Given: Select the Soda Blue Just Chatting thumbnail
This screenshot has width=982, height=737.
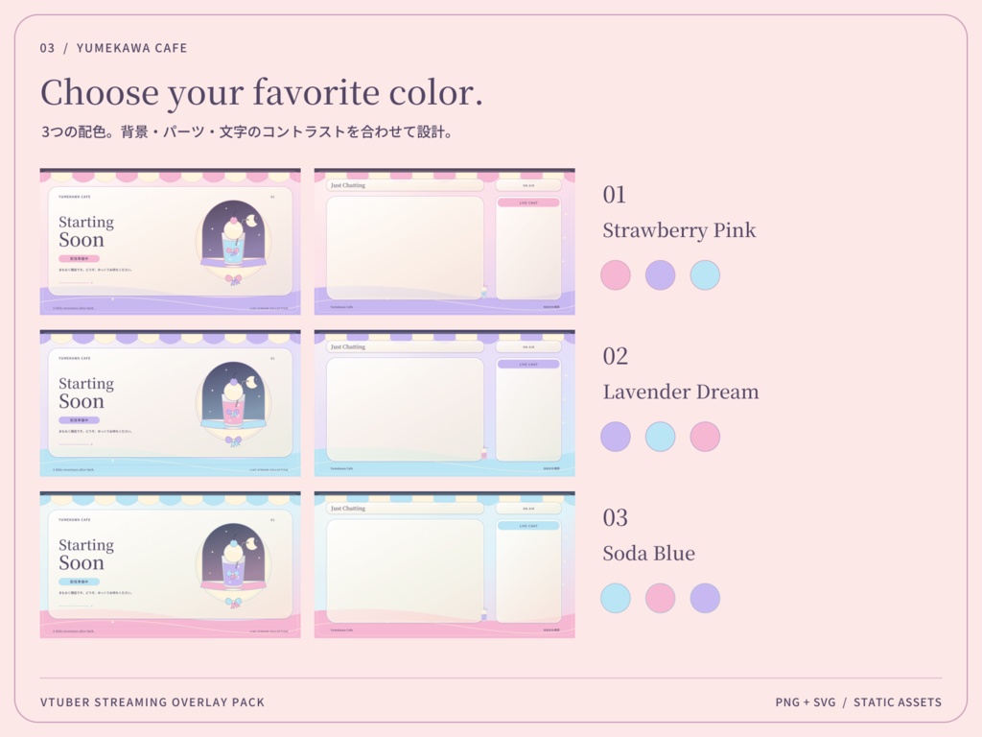Looking at the screenshot, I should tap(445, 564).
